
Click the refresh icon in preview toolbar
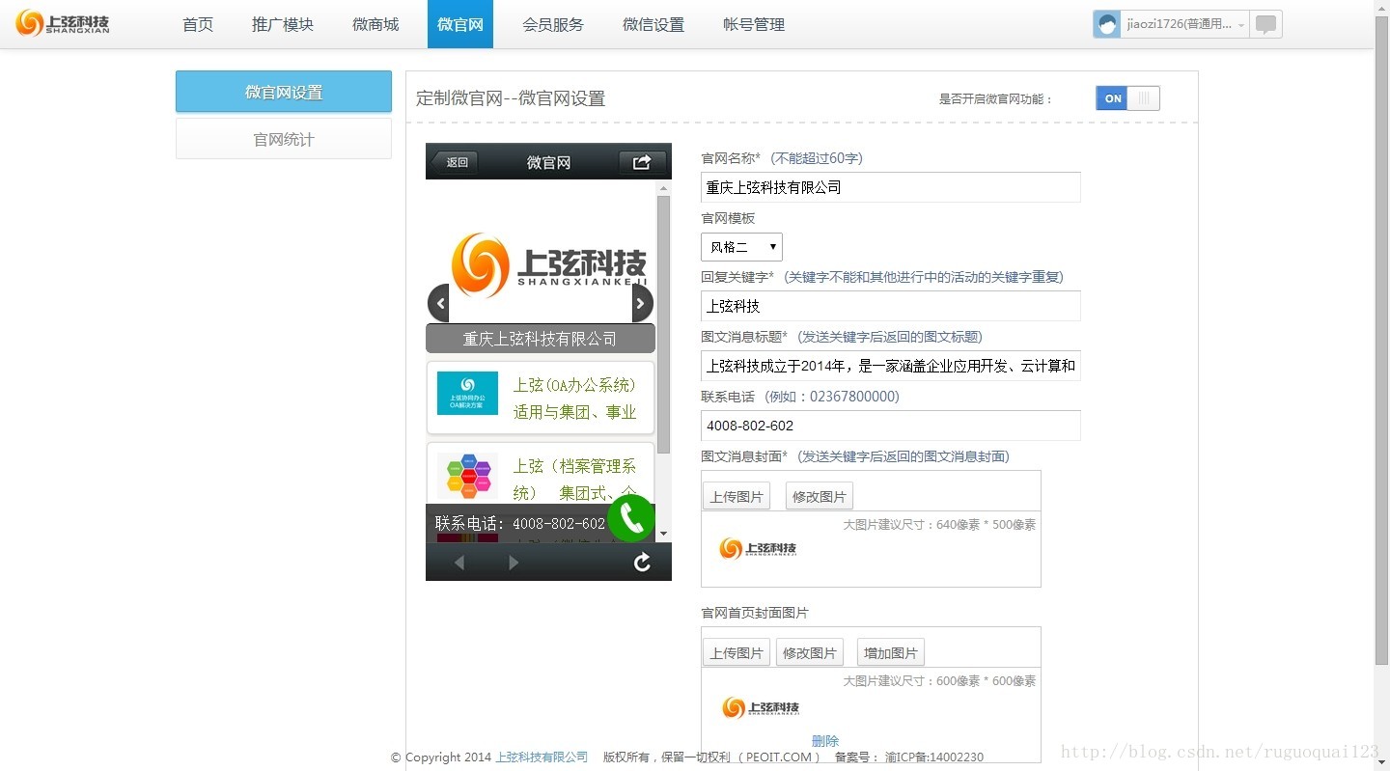coord(642,563)
